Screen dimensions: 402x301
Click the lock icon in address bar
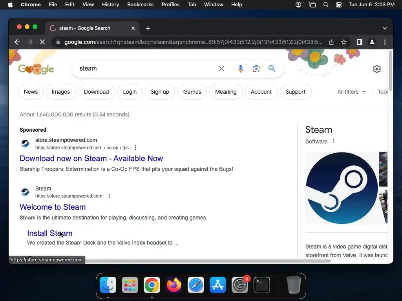(58, 42)
